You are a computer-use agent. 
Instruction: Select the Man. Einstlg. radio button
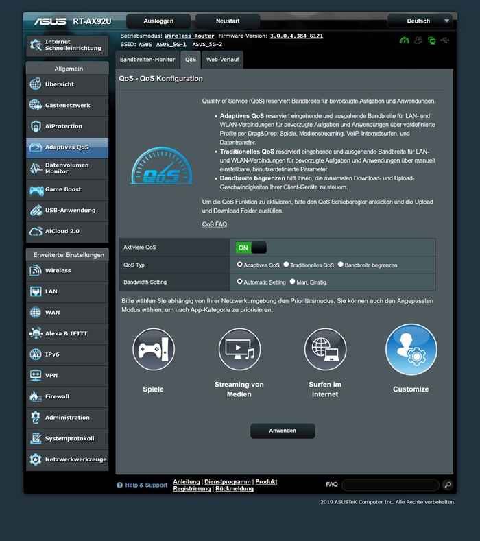(292, 282)
